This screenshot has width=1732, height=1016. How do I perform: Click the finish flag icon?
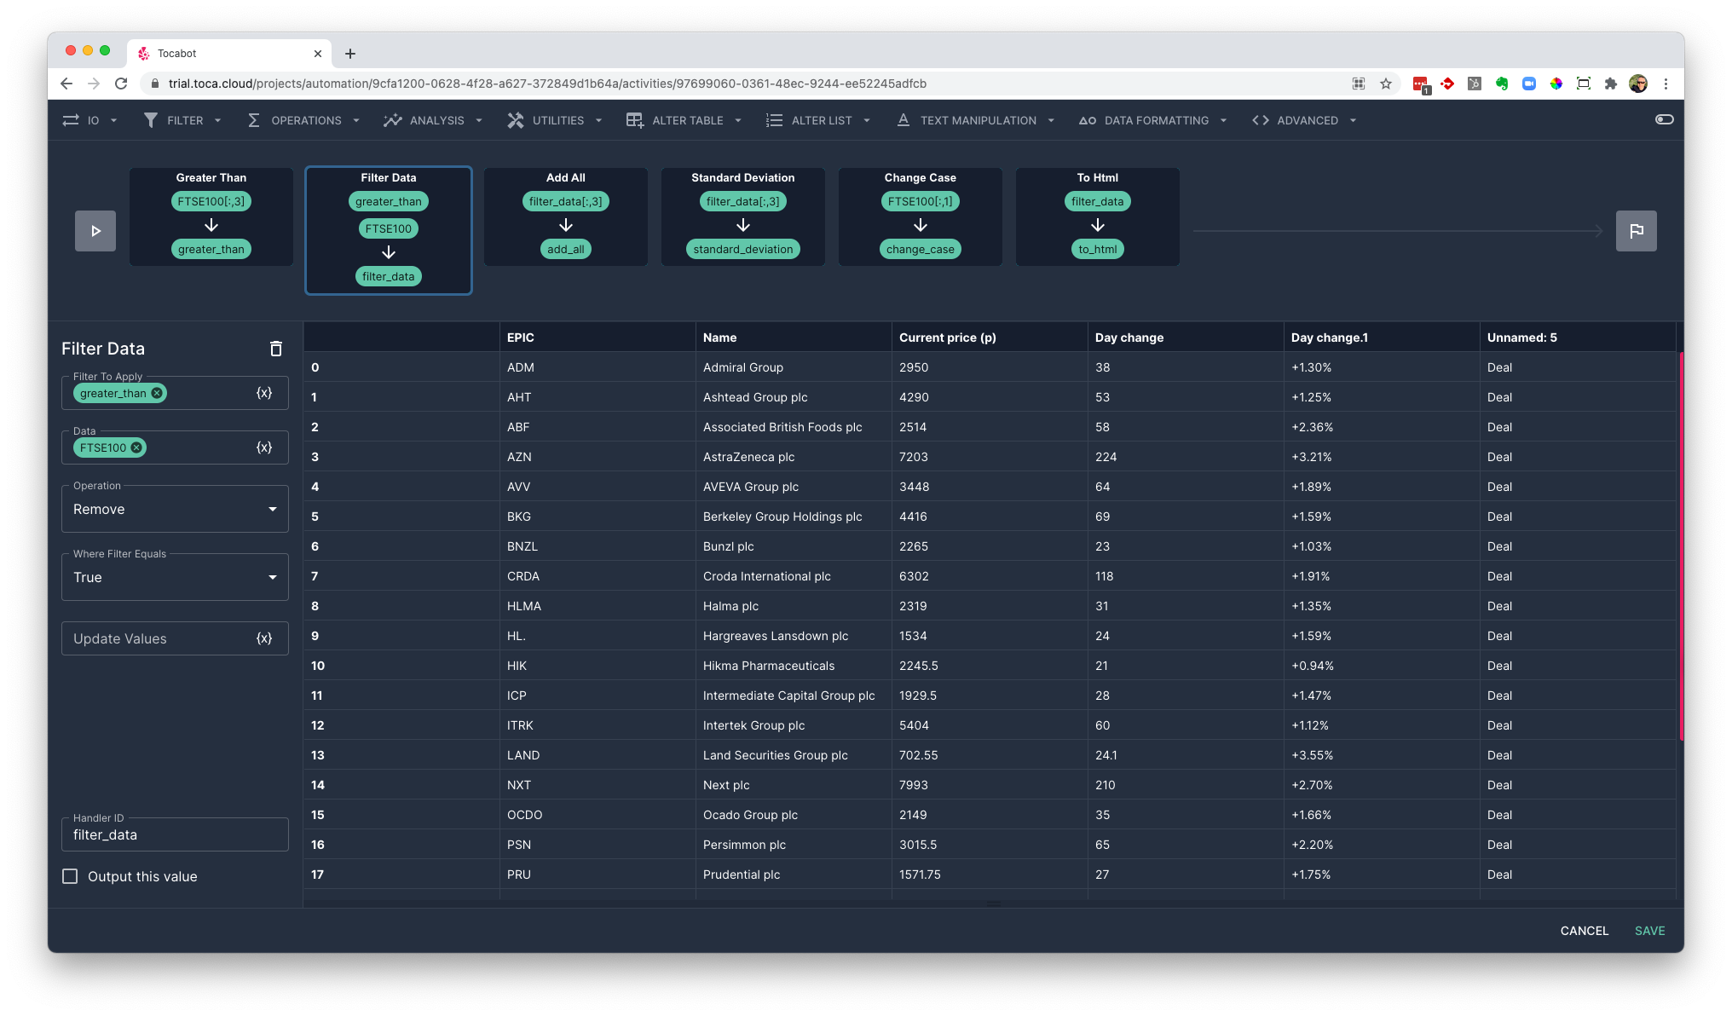(1636, 231)
